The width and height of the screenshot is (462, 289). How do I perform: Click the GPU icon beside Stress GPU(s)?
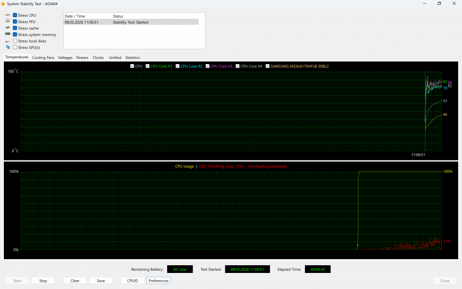pyautogui.click(x=8, y=47)
